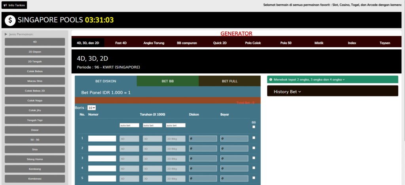Select the BET FULL tab
This screenshot has width=405, height=185.
[230, 81]
